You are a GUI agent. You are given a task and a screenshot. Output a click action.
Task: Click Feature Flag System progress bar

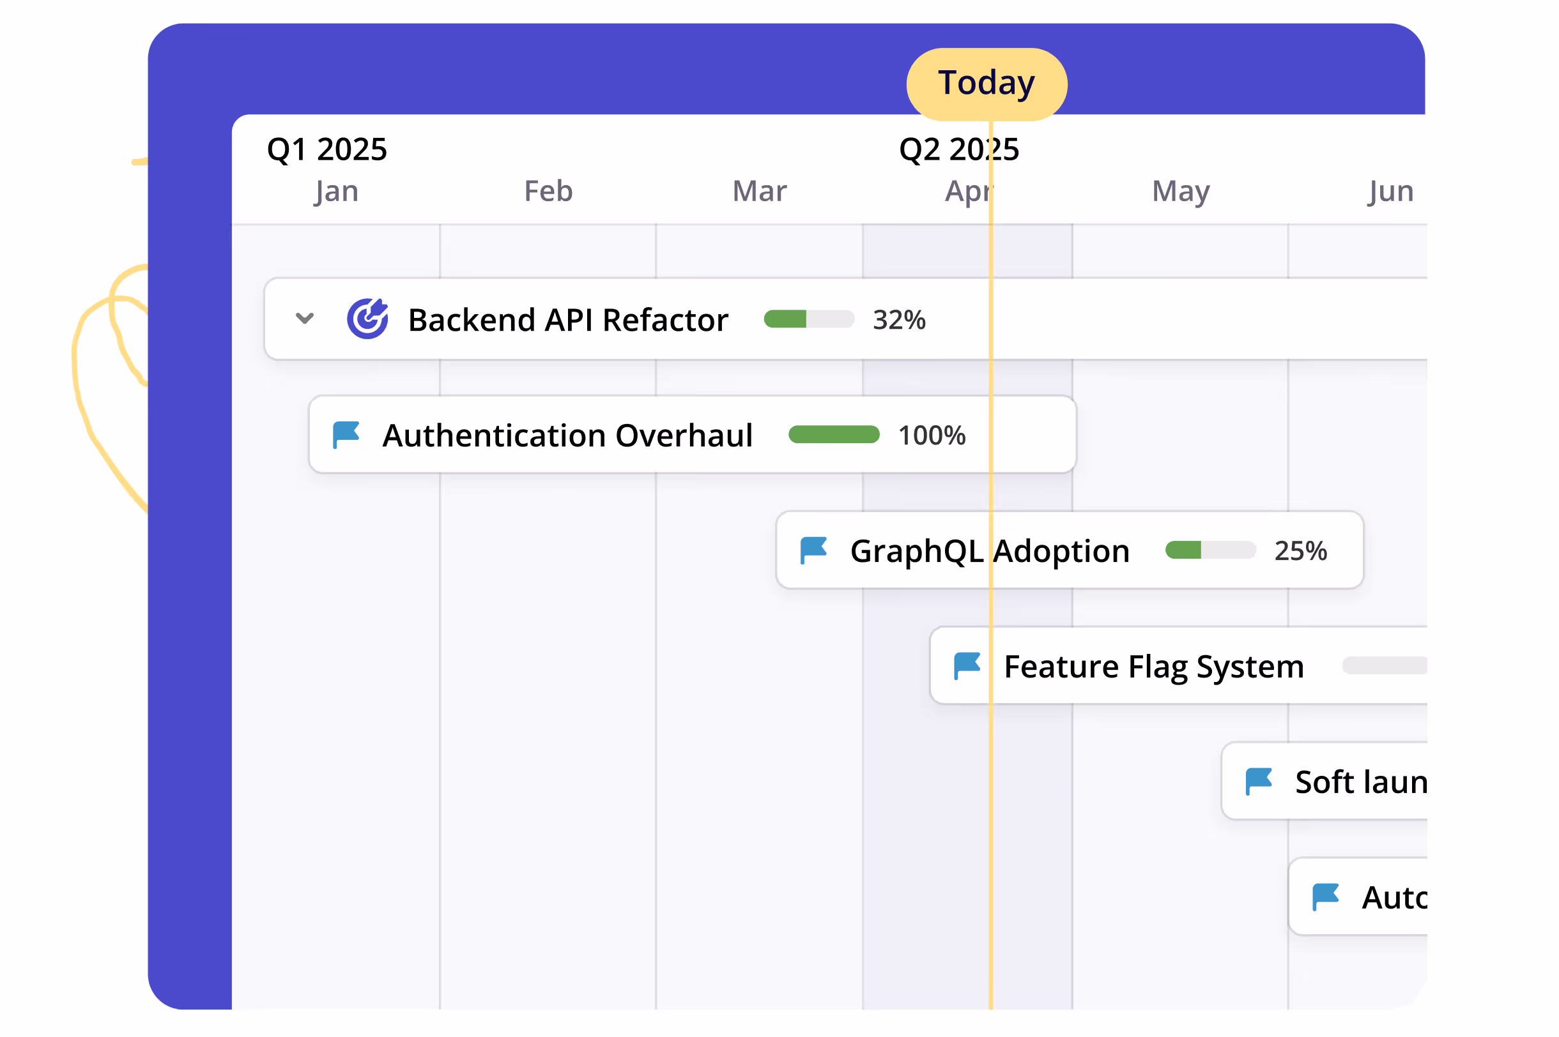(x=1385, y=666)
